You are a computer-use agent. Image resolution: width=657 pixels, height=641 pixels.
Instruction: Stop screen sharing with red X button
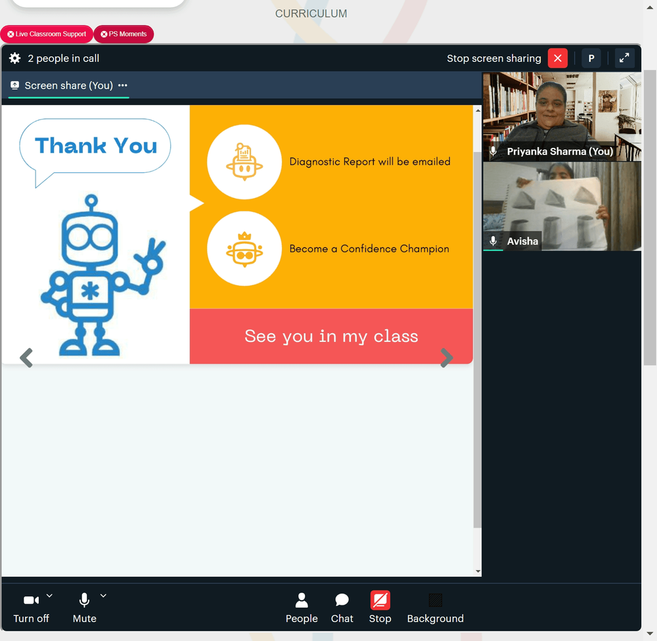558,59
